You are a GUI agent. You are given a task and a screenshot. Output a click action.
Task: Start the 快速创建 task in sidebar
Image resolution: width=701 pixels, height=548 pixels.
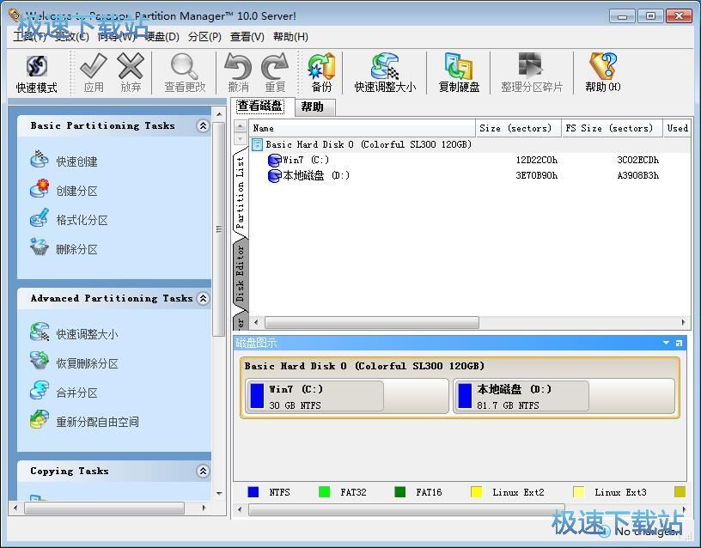[64, 161]
